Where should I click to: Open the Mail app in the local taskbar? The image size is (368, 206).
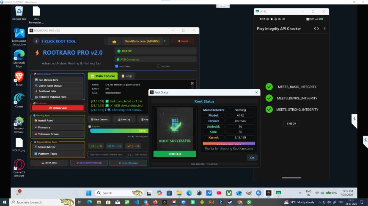click(118, 202)
